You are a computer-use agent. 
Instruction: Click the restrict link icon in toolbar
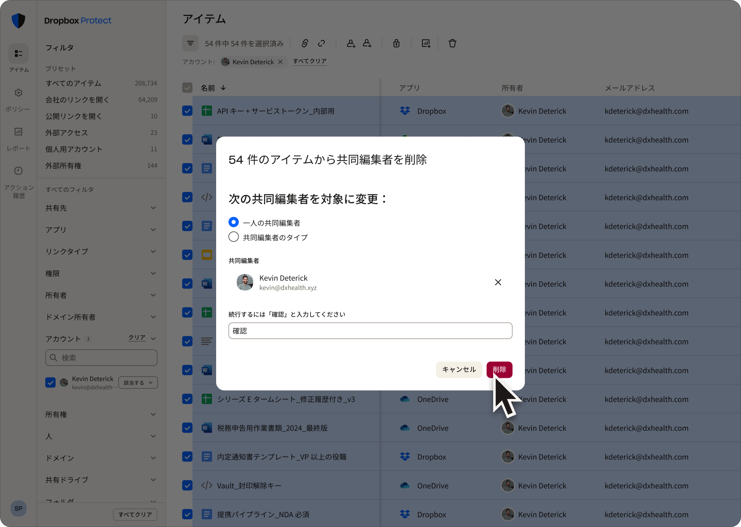305,43
